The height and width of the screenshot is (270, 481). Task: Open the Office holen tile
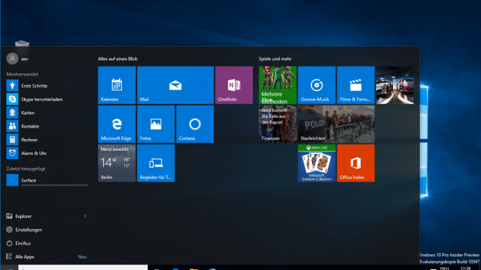coord(355,163)
